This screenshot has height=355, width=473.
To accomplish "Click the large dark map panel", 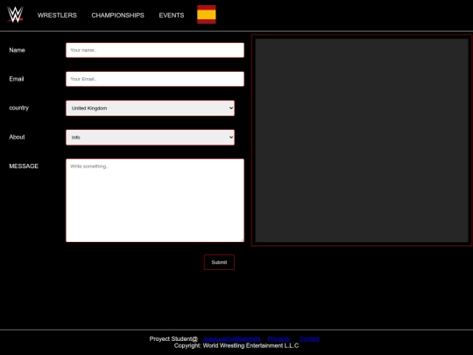I will pyautogui.click(x=362, y=140).
